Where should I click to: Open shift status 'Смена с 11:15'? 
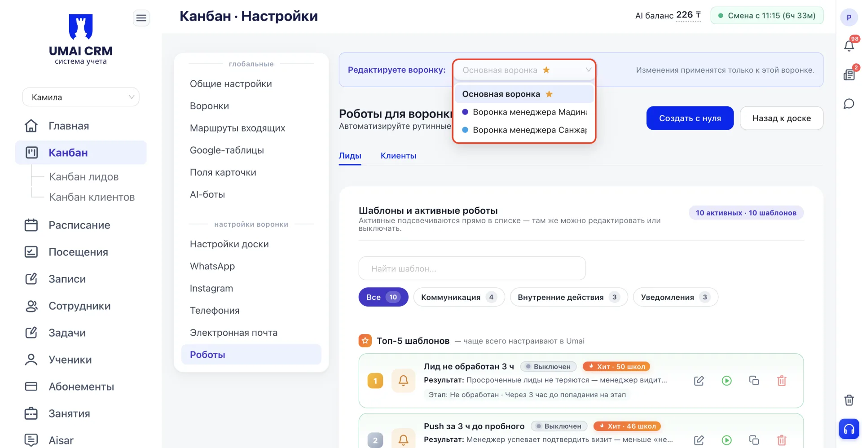coord(767,16)
